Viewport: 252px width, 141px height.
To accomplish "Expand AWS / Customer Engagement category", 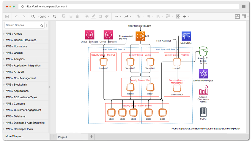I will (26, 110).
